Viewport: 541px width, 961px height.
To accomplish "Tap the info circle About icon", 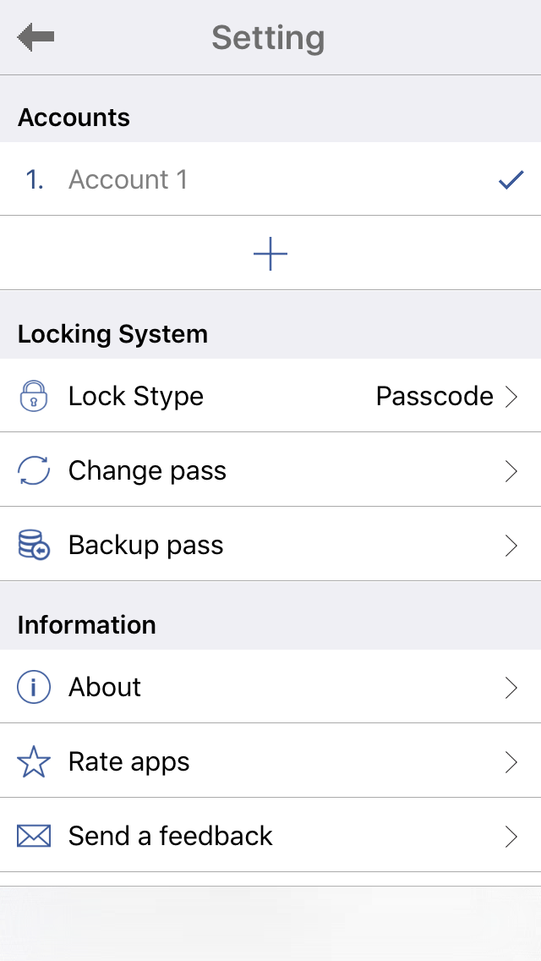I will click(x=34, y=687).
